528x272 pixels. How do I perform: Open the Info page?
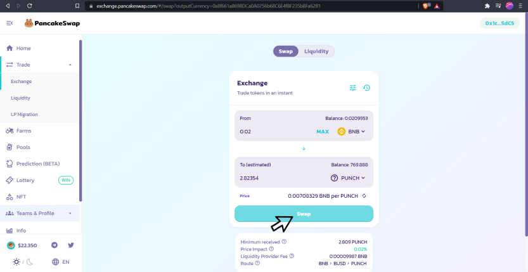(x=21, y=231)
